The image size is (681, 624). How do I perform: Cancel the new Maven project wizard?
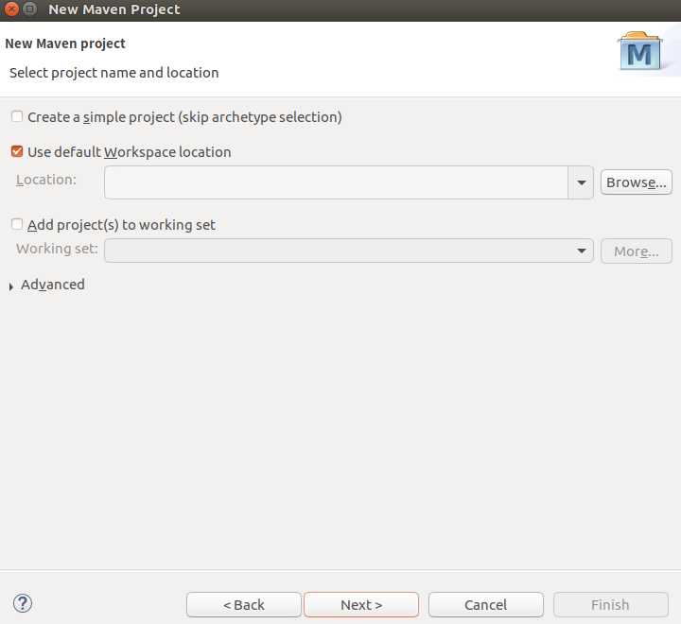coord(485,604)
